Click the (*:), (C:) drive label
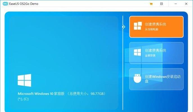193x112 pixels. 23,99
